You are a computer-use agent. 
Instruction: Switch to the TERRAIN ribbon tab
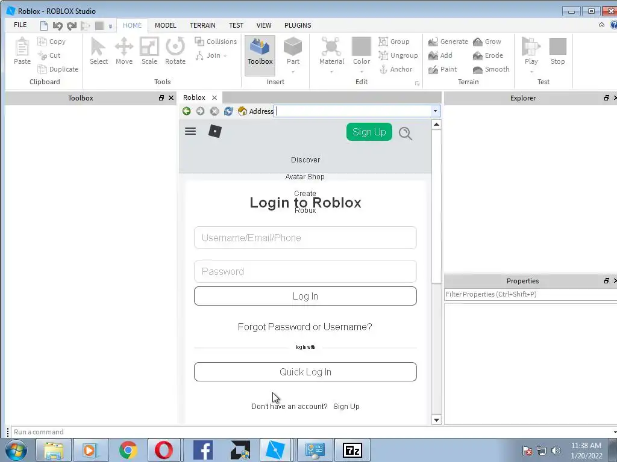click(x=202, y=25)
